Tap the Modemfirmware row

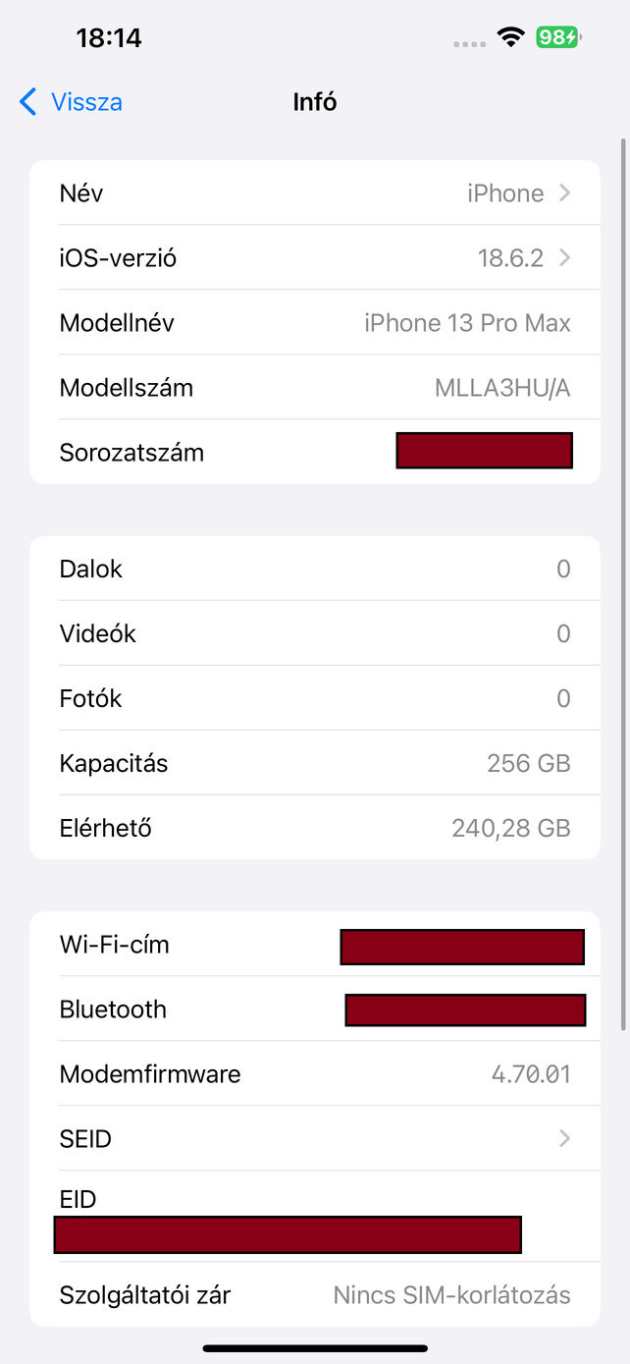pos(314,1074)
